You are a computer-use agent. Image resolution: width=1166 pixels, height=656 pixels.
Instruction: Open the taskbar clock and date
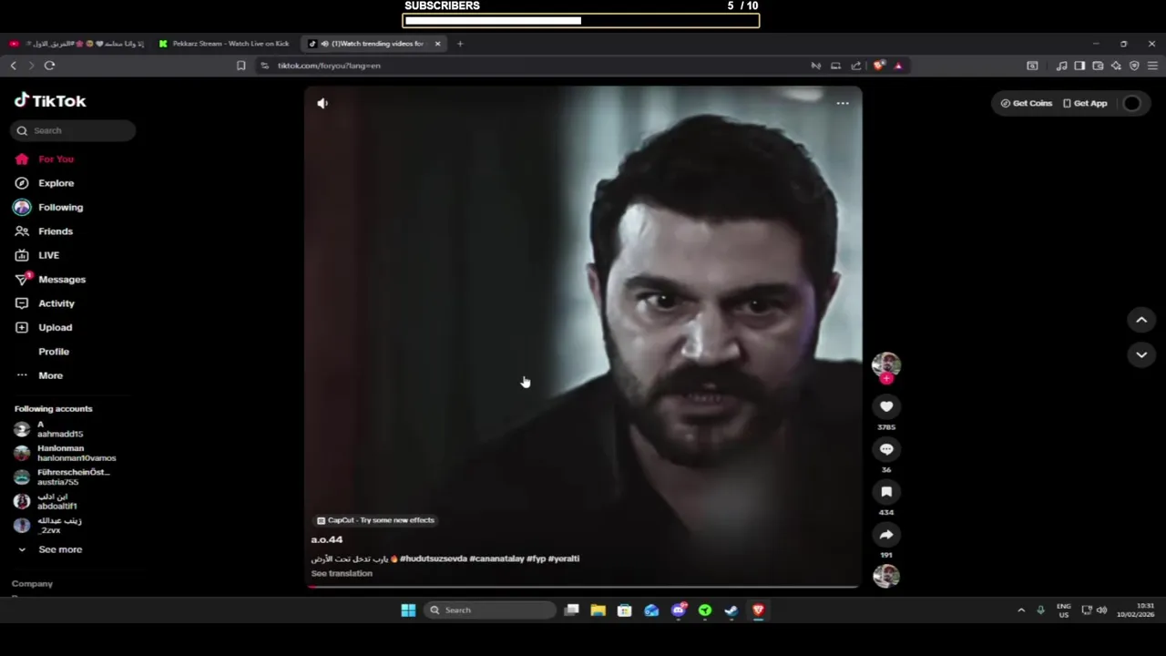pyautogui.click(x=1135, y=610)
